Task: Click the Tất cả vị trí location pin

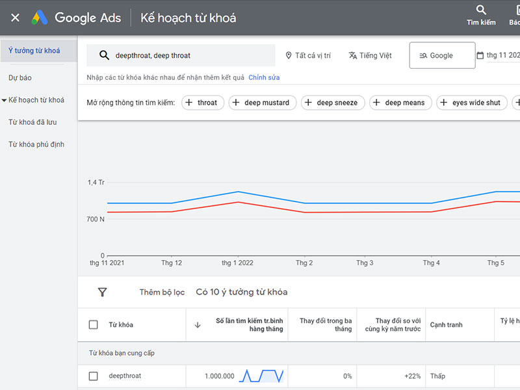Action: coord(289,56)
